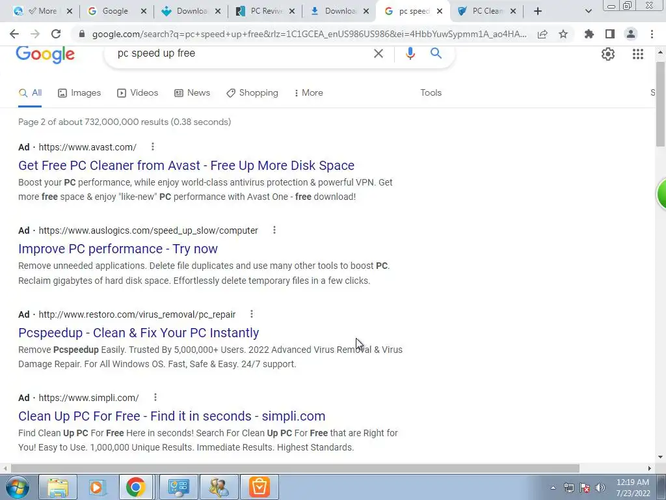Switch to the PC Clean browser tab
This screenshot has width=666, height=500.
[486, 11]
